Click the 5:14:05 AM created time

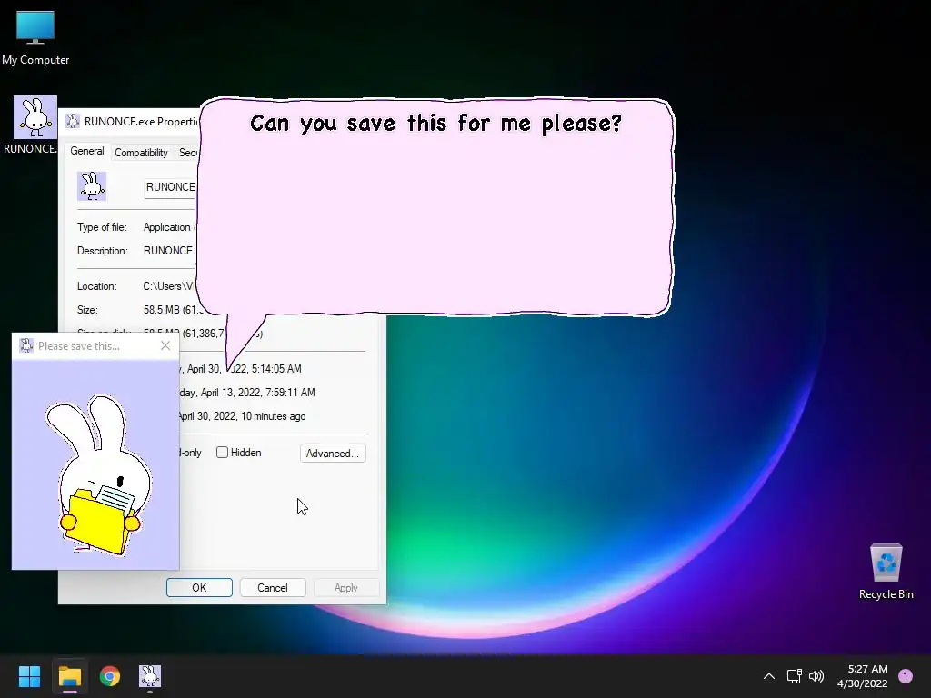(x=276, y=369)
